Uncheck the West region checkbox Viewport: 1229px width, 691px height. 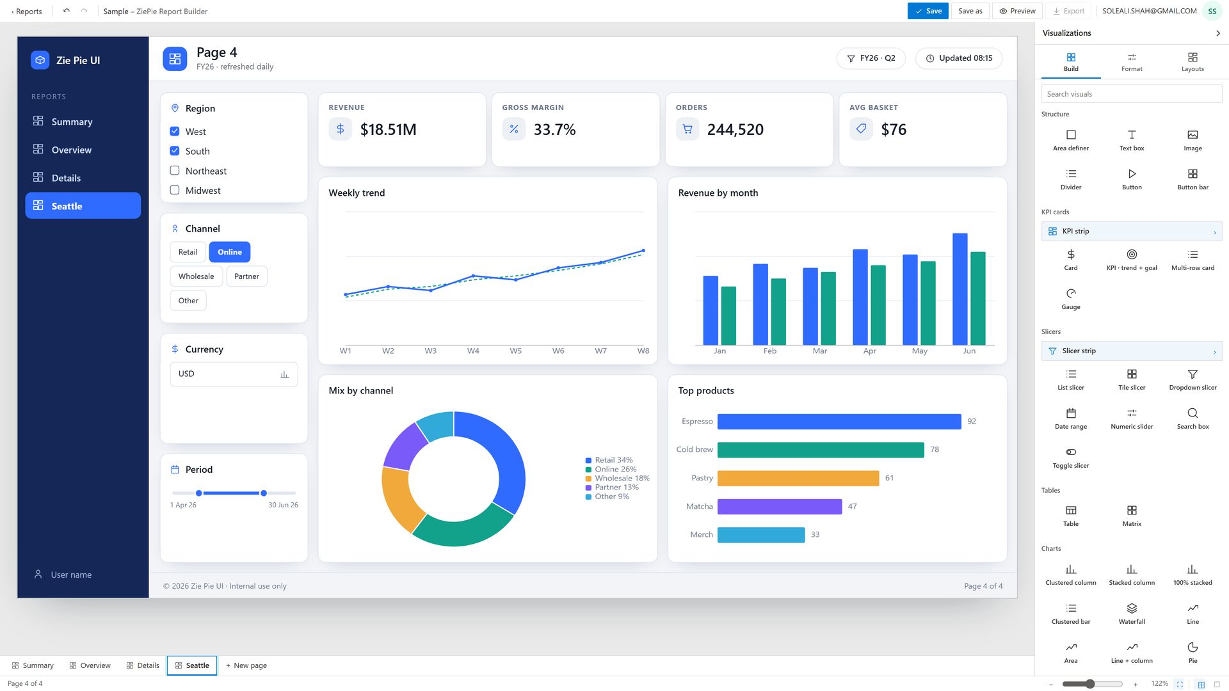point(174,131)
